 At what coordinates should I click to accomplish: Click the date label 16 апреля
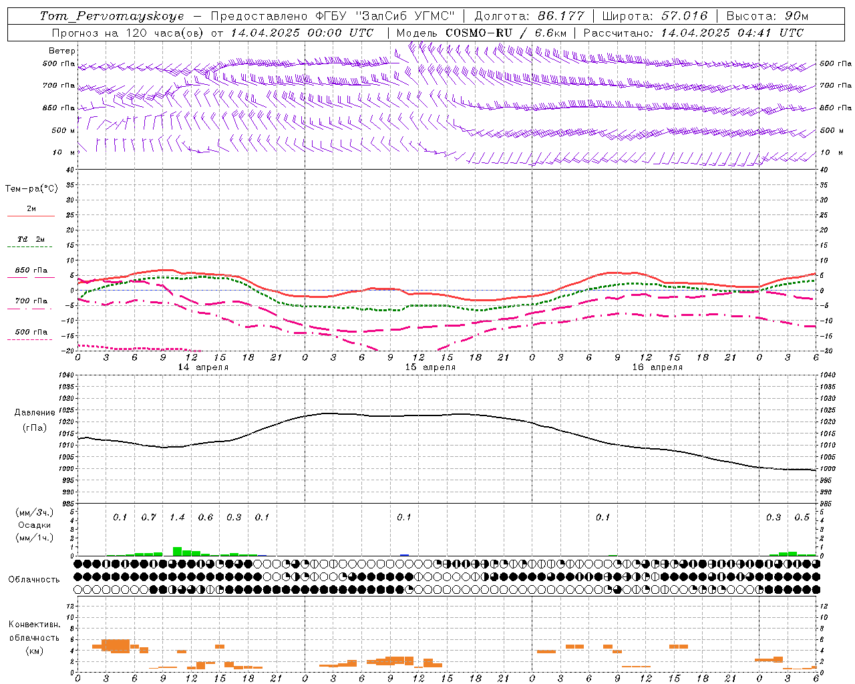[x=657, y=367]
